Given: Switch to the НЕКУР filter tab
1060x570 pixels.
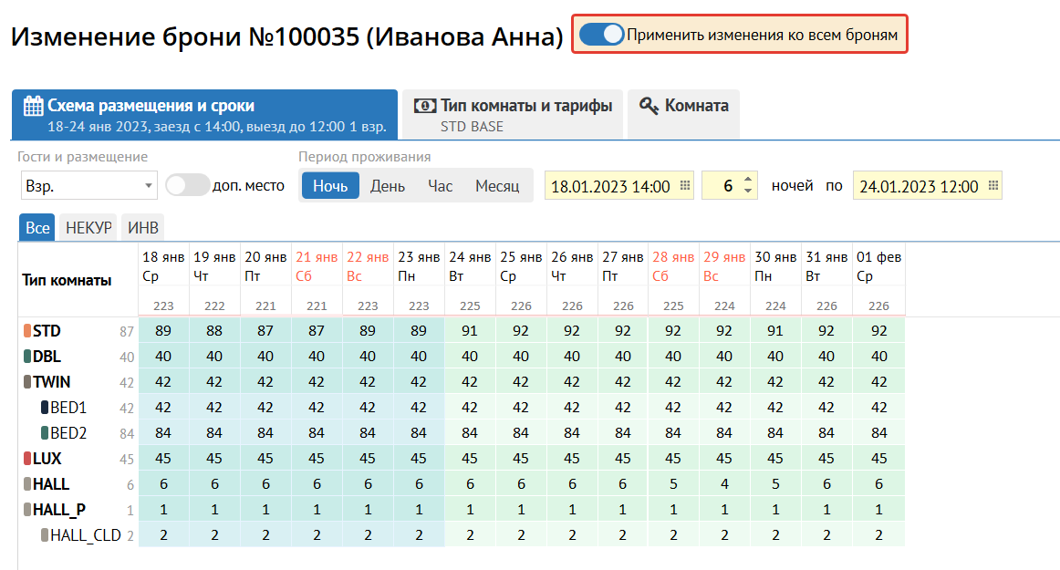Looking at the screenshot, I should (x=88, y=228).
